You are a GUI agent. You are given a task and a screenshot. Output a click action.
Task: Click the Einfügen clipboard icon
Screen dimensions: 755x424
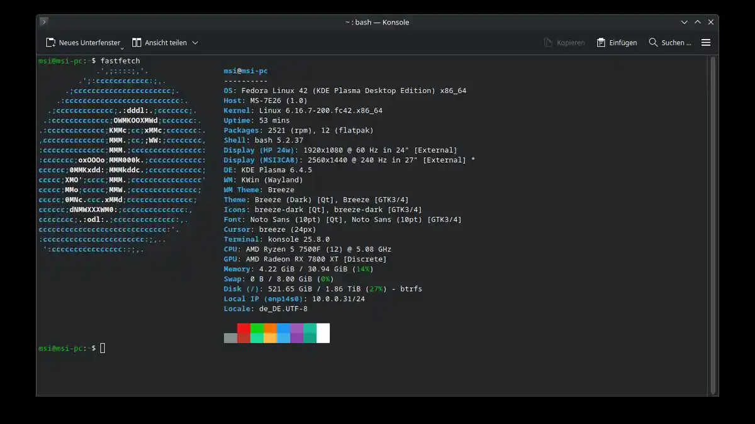[x=601, y=43]
